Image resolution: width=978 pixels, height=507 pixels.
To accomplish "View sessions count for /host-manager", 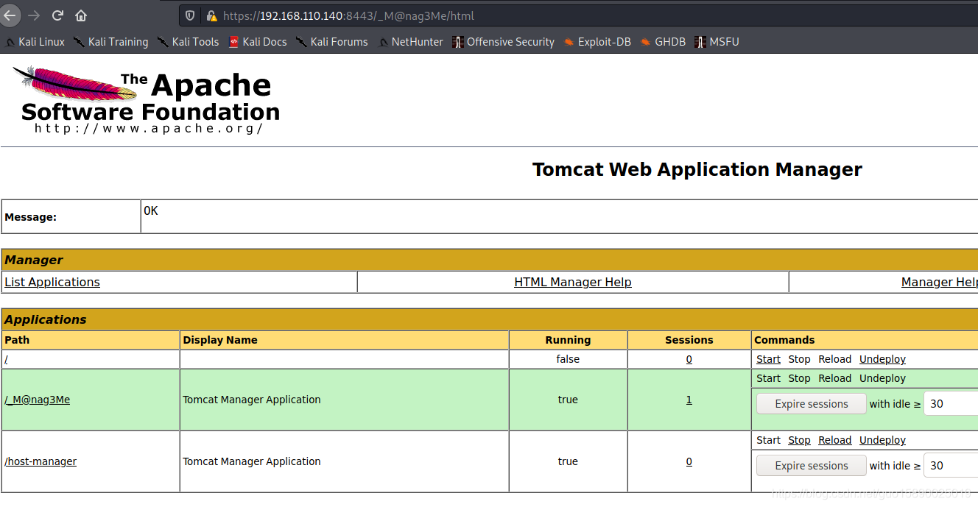I will 689,461.
